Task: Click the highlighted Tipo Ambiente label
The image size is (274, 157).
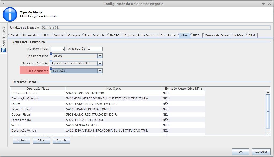Action: click(35, 70)
